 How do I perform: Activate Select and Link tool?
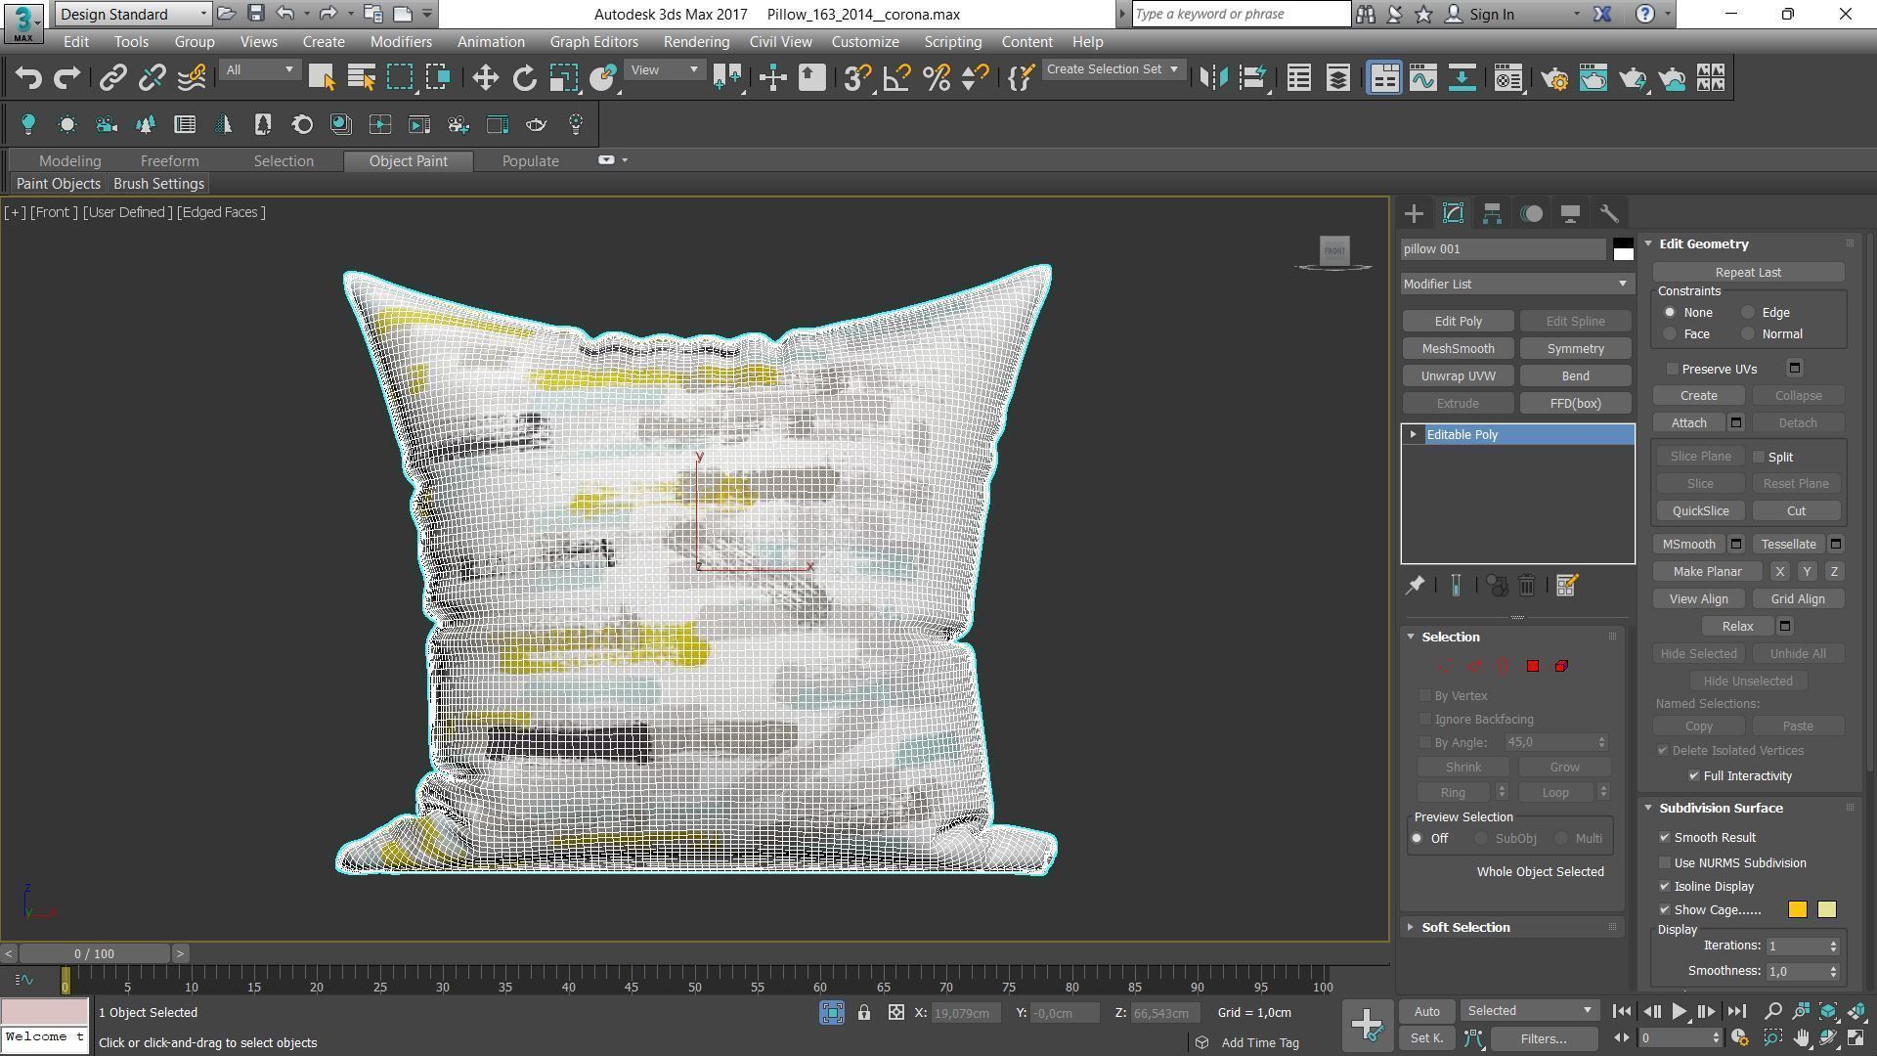click(113, 78)
